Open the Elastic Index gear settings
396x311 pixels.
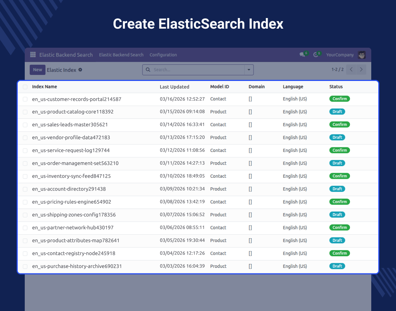80,70
